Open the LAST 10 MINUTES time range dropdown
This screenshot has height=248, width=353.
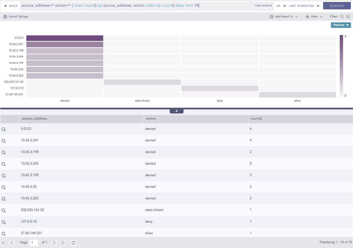pyautogui.click(x=304, y=6)
